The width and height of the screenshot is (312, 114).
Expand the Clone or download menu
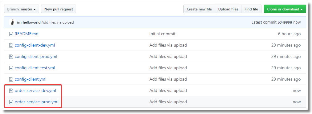(x=285, y=9)
